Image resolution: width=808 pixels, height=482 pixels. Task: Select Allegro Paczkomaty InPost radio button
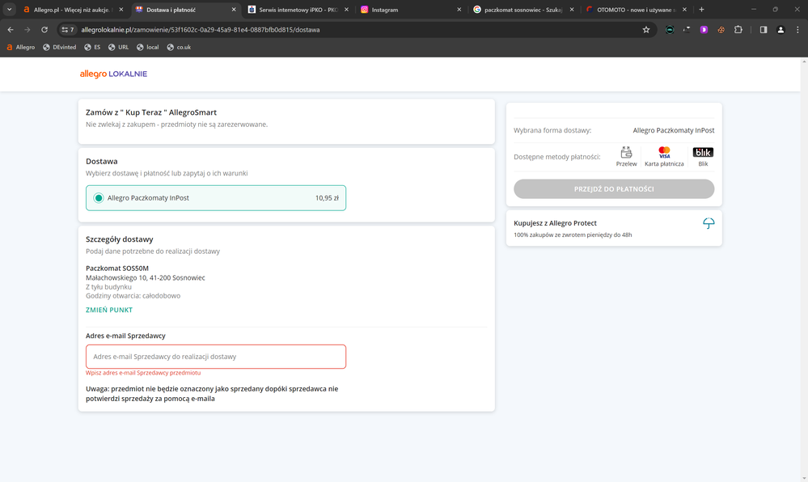pos(99,198)
